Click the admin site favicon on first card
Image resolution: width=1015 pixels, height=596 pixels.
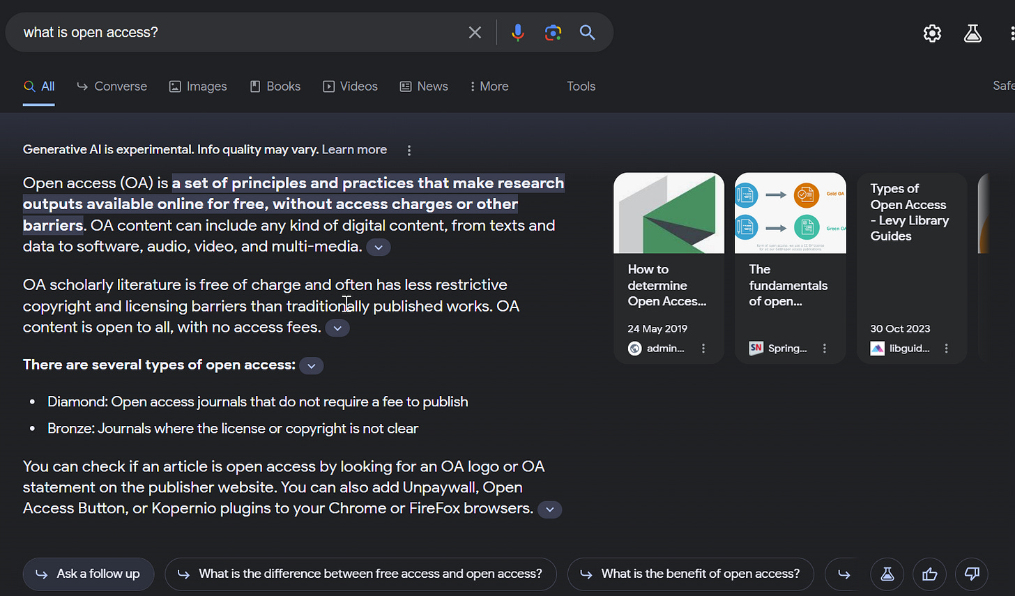click(634, 349)
